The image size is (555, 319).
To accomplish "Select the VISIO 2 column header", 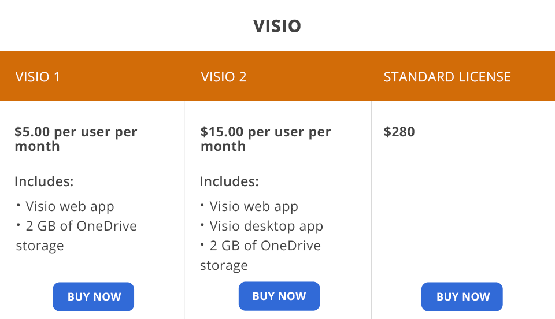I will [224, 77].
